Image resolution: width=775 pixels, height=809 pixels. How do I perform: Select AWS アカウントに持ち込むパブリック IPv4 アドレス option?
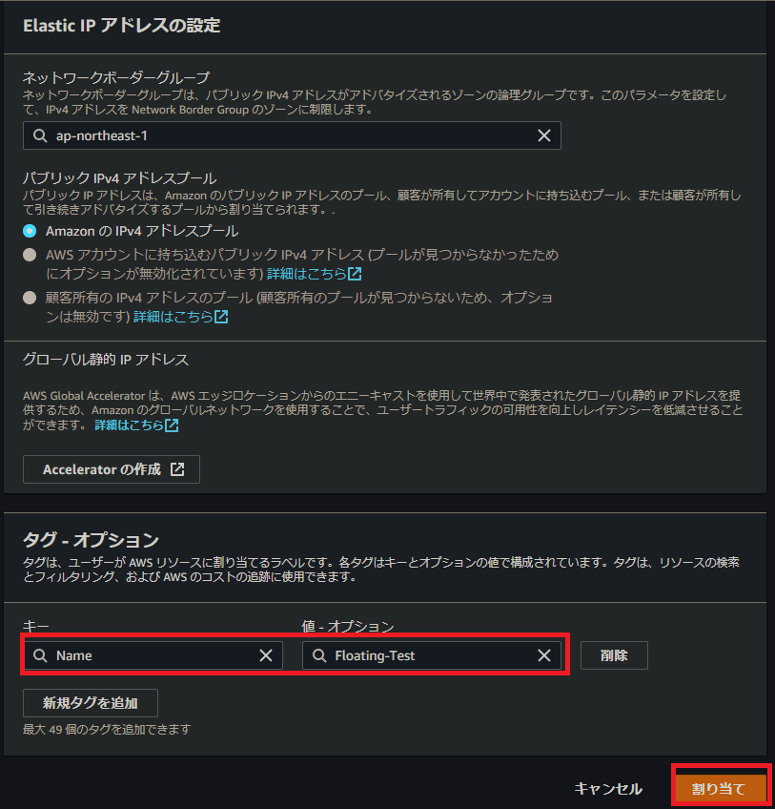[30, 255]
